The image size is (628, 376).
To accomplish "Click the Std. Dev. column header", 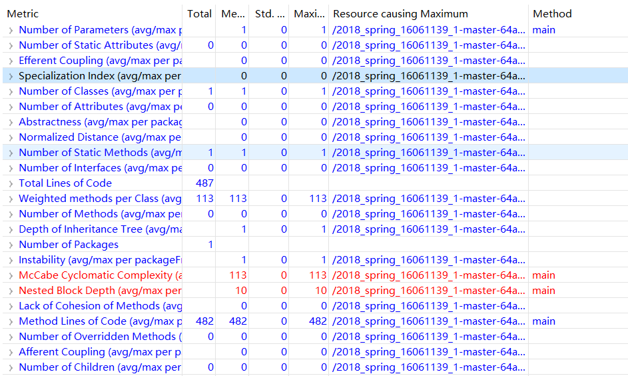I will tap(269, 13).
